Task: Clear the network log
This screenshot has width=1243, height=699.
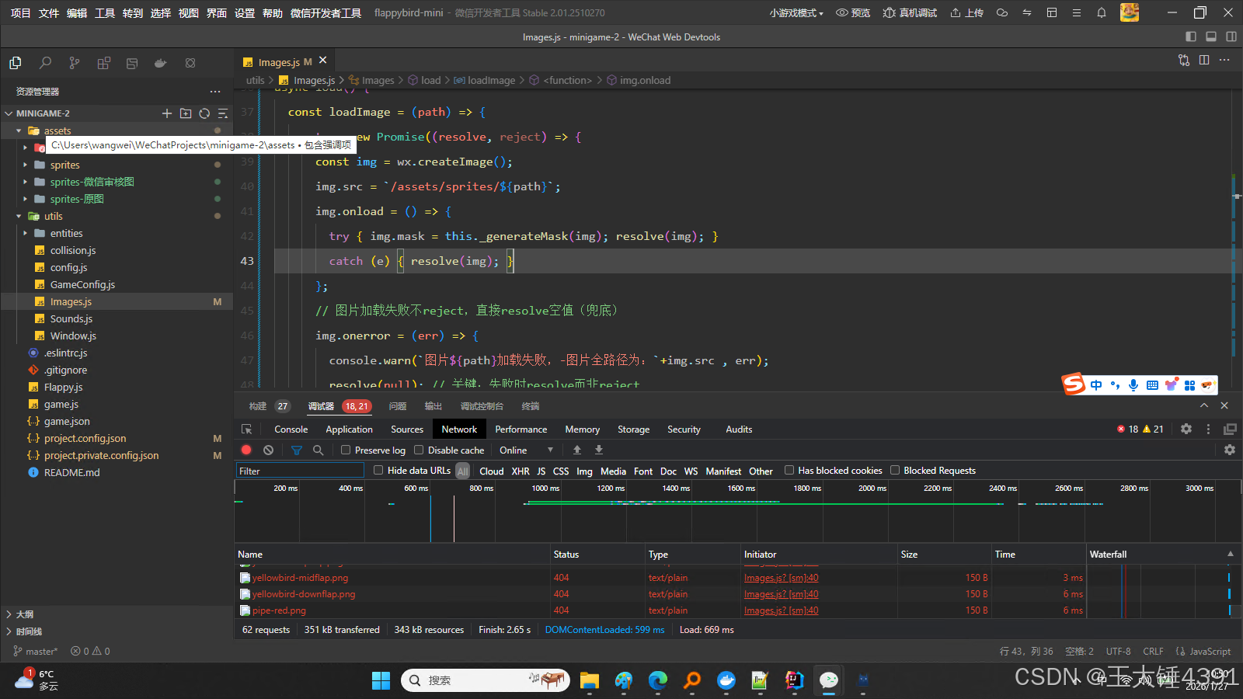Action: point(268,450)
